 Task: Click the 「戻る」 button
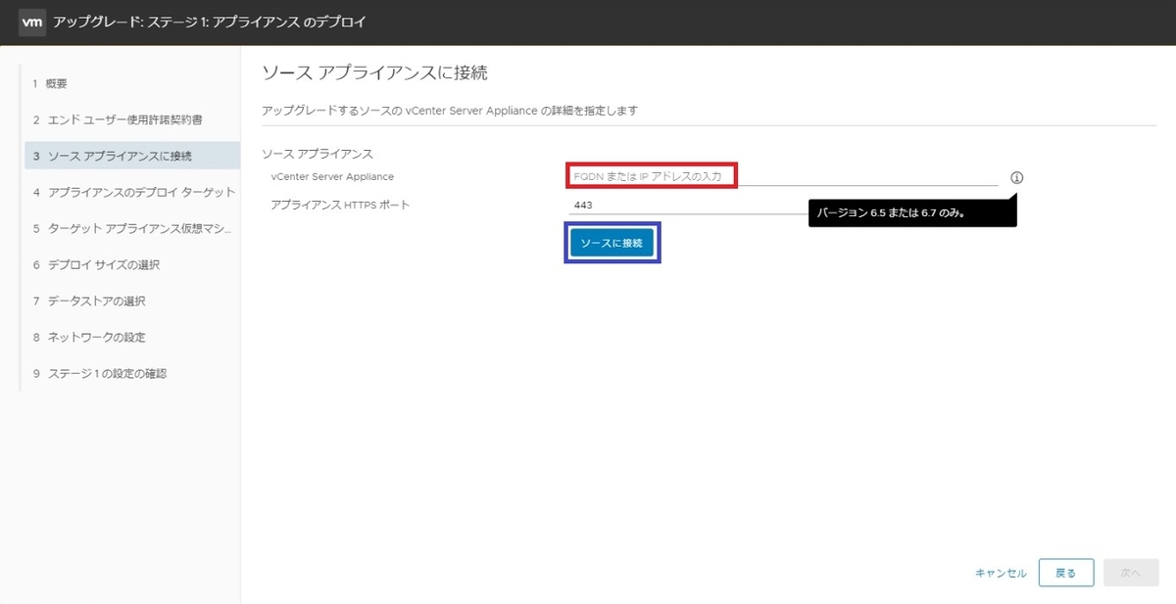(1066, 573)
